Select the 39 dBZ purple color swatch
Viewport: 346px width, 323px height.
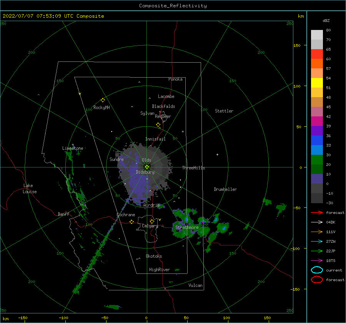click(317, 131)
